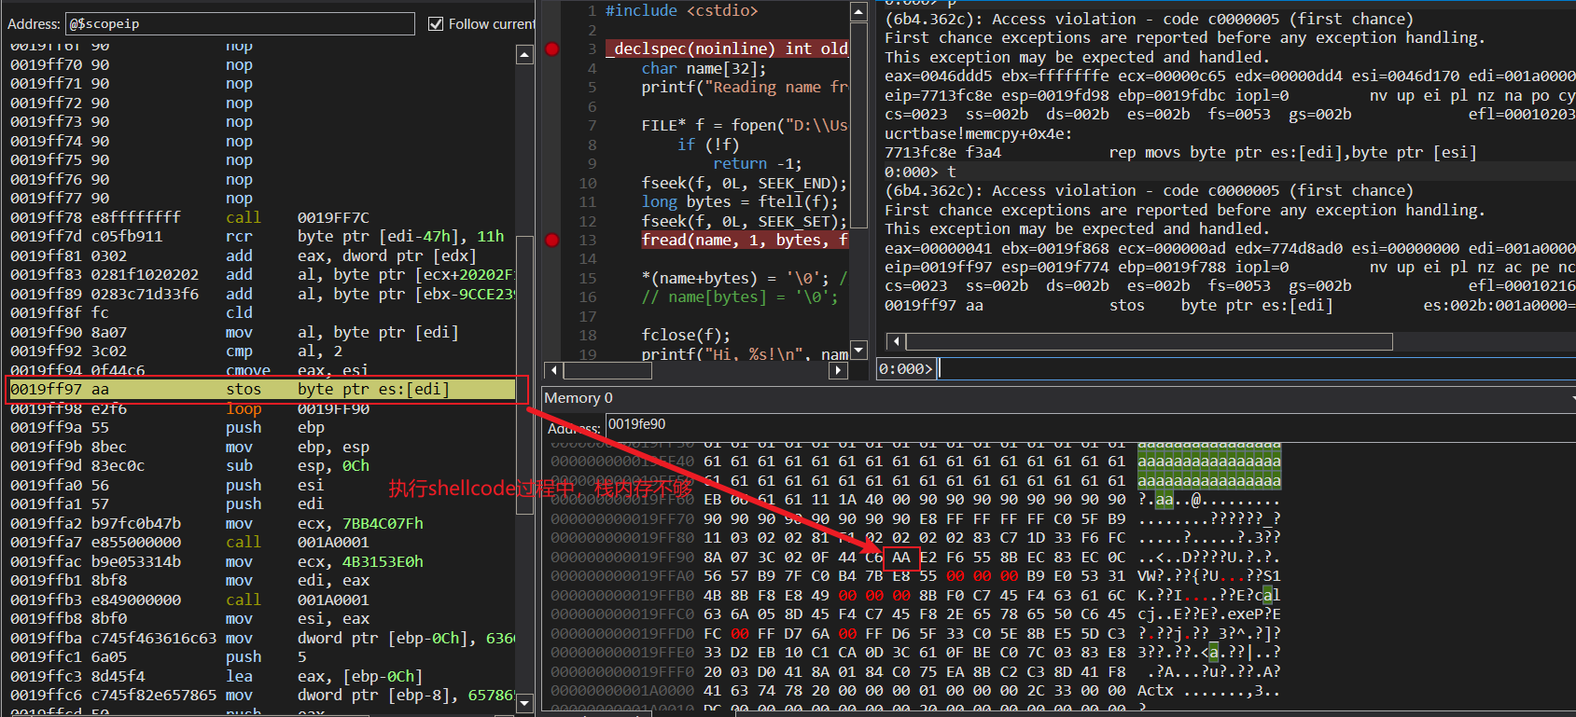Select disassembly row 0019ff7d rcr instruction
This screenshot has width=1576, height=717.
(x=262, y=236)
